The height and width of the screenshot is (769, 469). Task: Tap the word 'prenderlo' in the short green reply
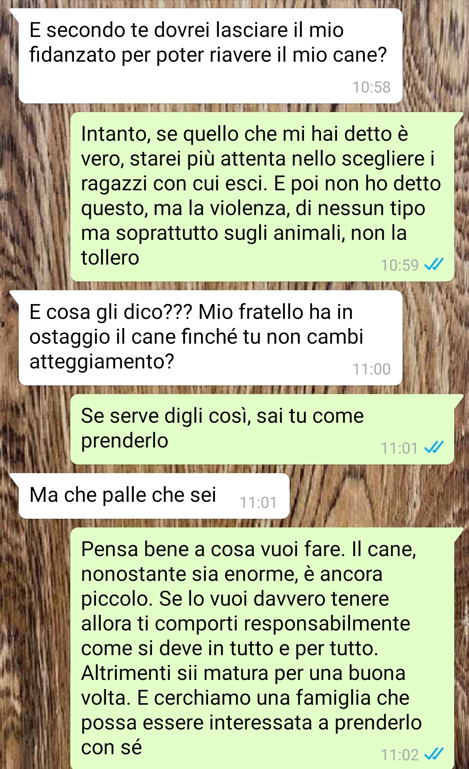point(125,441)
